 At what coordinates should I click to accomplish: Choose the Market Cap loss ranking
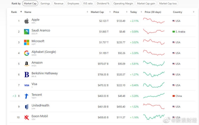(168, 4)
